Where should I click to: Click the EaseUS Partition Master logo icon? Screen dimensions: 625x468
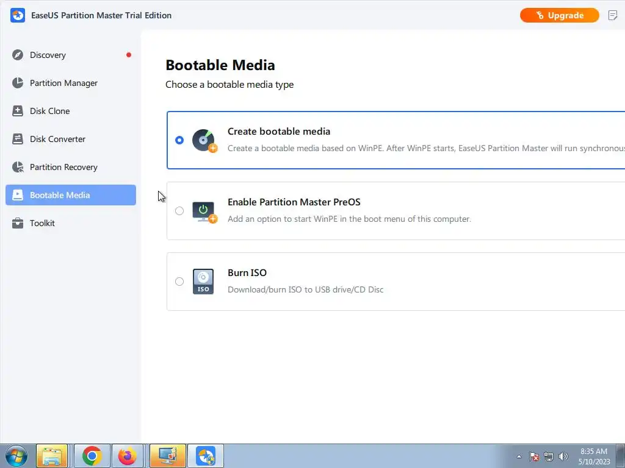coord(18,15)
